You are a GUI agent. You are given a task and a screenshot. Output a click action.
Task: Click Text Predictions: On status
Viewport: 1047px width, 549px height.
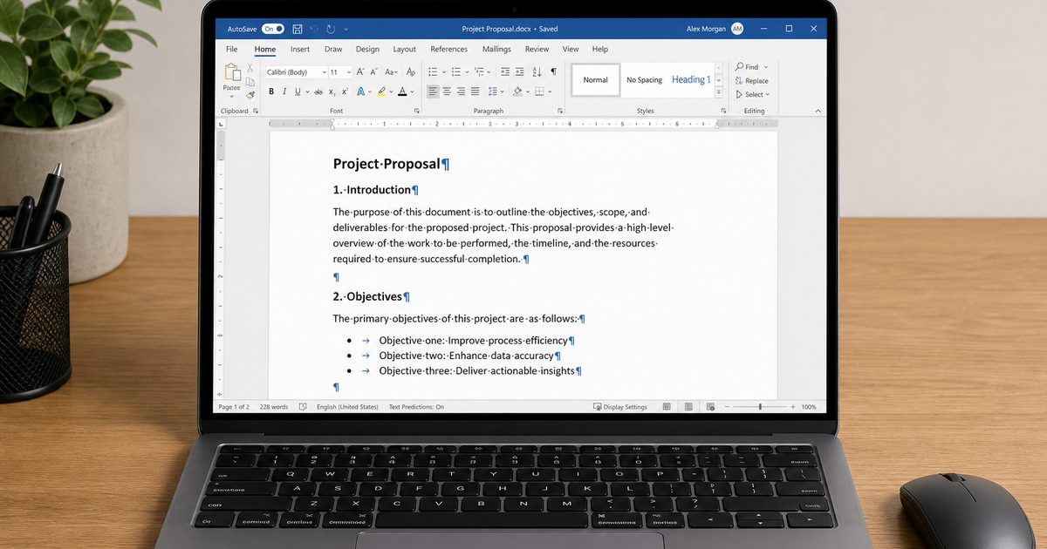[x=416, y=407]
